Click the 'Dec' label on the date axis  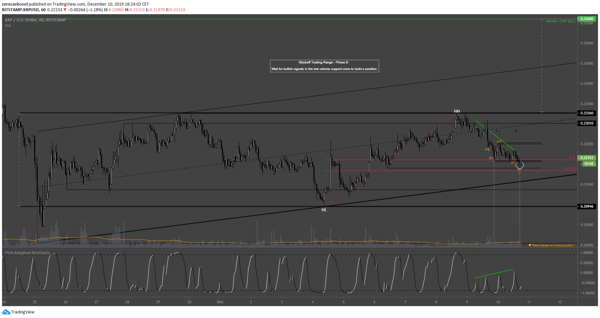[x=220, y=302]
